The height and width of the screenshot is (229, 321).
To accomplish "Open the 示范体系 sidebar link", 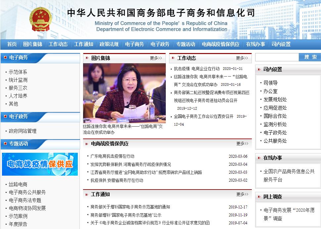I will pos(18,72).
